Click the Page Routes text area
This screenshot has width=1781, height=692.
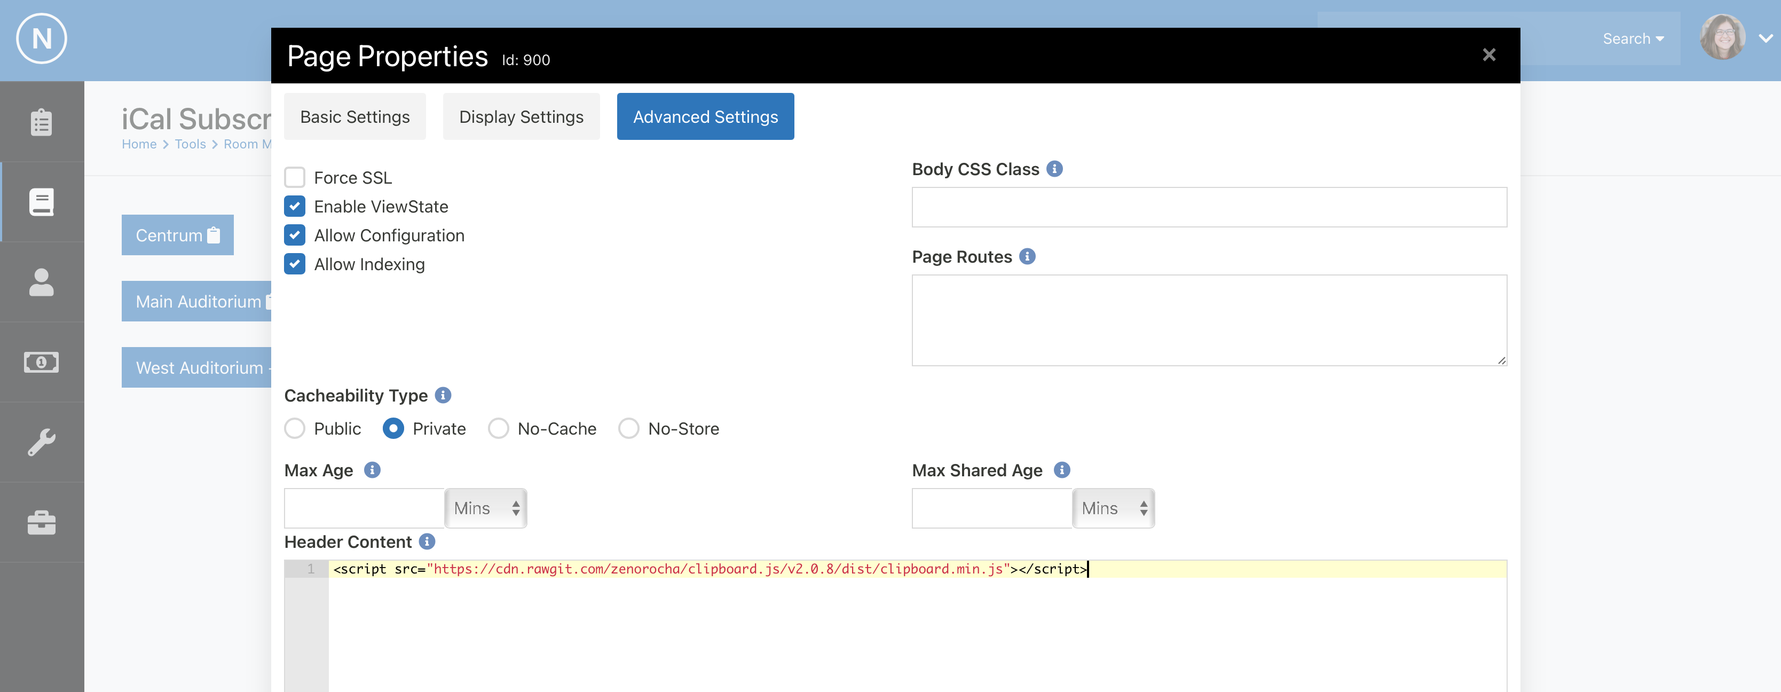pos(1209,320)
